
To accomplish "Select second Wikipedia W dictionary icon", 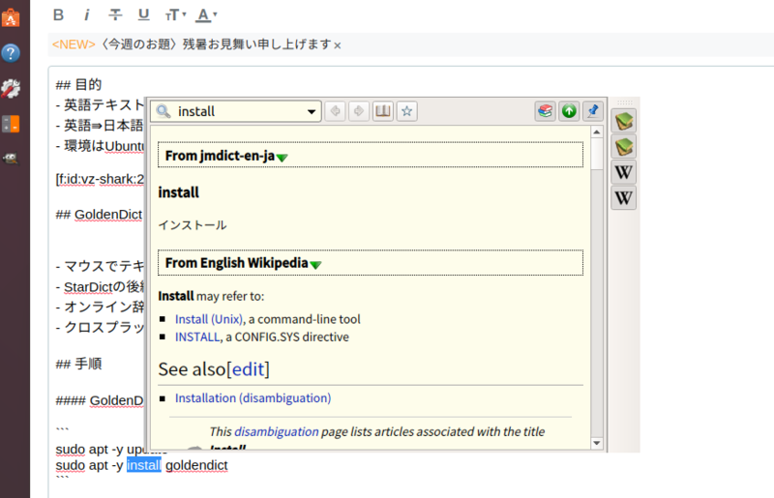I will point(623,198).
